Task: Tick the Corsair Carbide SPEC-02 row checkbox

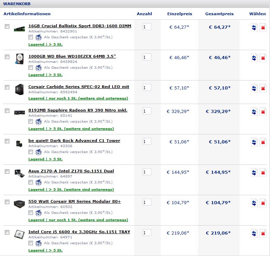Action: [7, 87]
